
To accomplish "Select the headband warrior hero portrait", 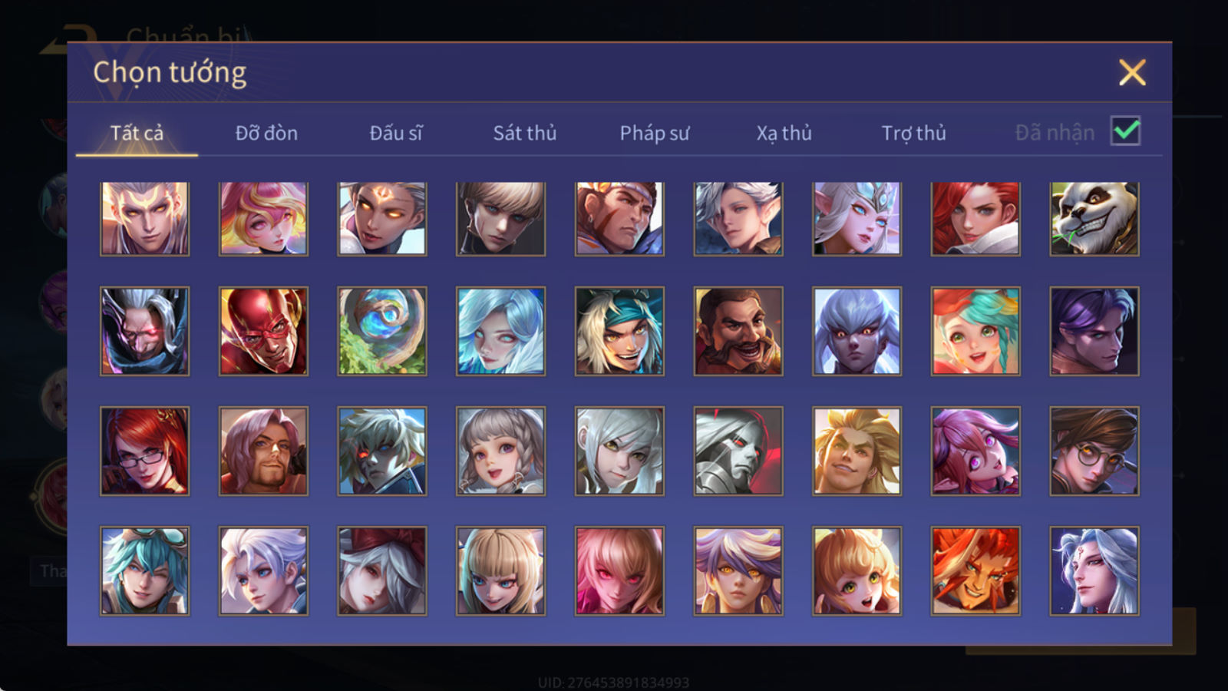I will (x=619, y=219).
